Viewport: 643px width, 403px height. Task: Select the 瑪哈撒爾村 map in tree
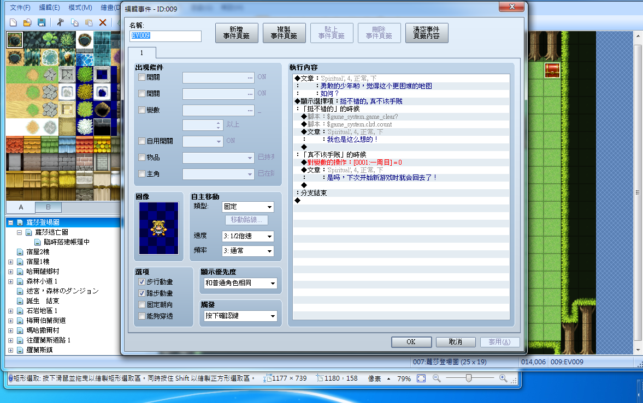(43, 330)
